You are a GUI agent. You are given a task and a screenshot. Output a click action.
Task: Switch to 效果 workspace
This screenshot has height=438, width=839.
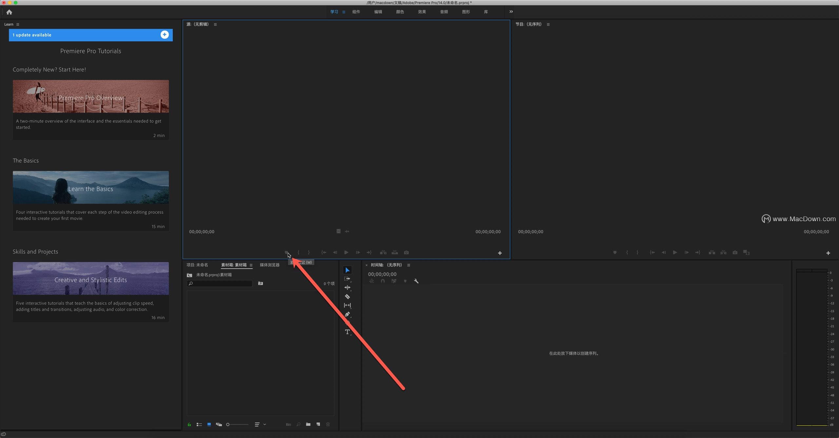pyautogui.click(x=422, y=12)
